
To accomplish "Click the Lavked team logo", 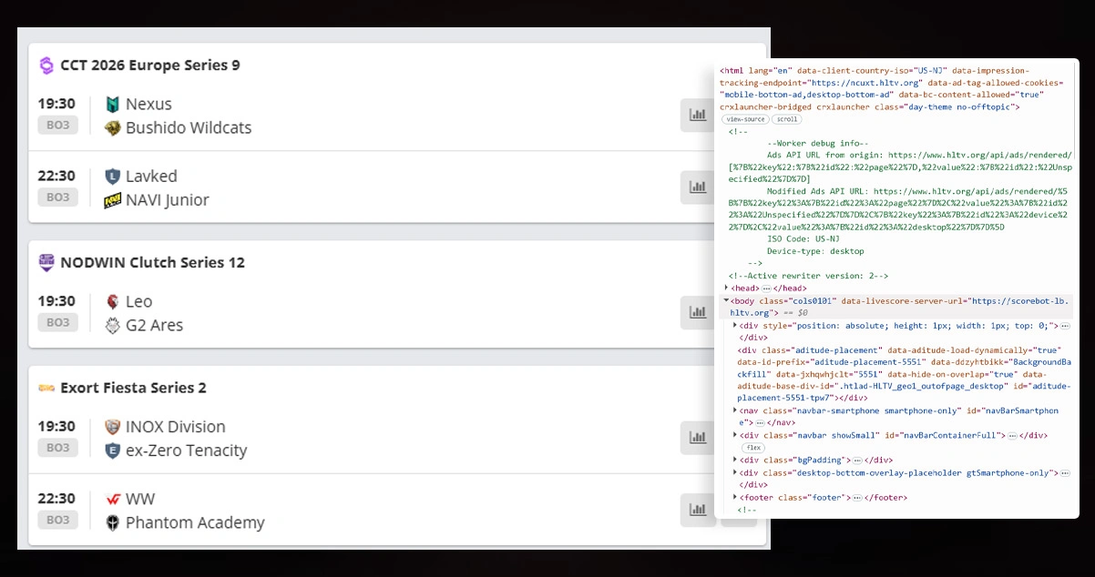I will tap(113, 177).
